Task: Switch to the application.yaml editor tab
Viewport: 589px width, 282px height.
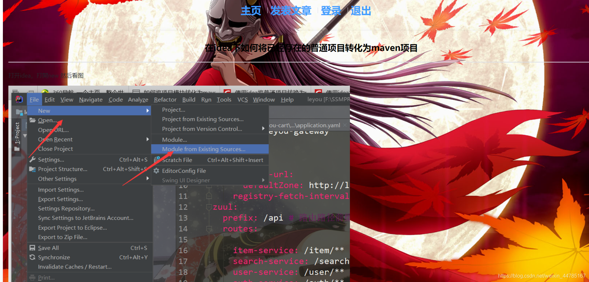Action: [305, 125]
